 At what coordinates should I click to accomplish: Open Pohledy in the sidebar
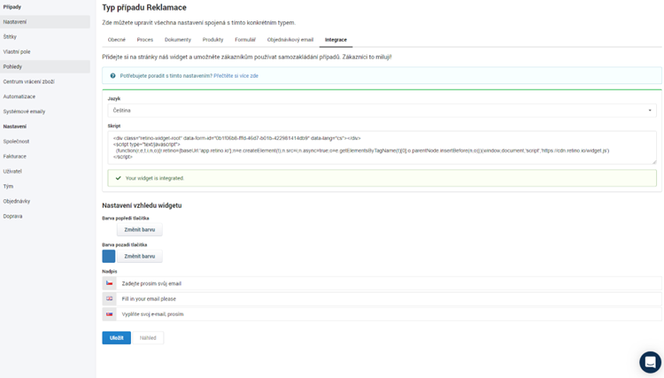[45, 66]
